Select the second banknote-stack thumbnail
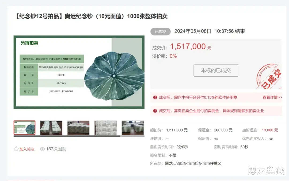The width and height of the screenshot is (289, 181). tap(51, 127)
